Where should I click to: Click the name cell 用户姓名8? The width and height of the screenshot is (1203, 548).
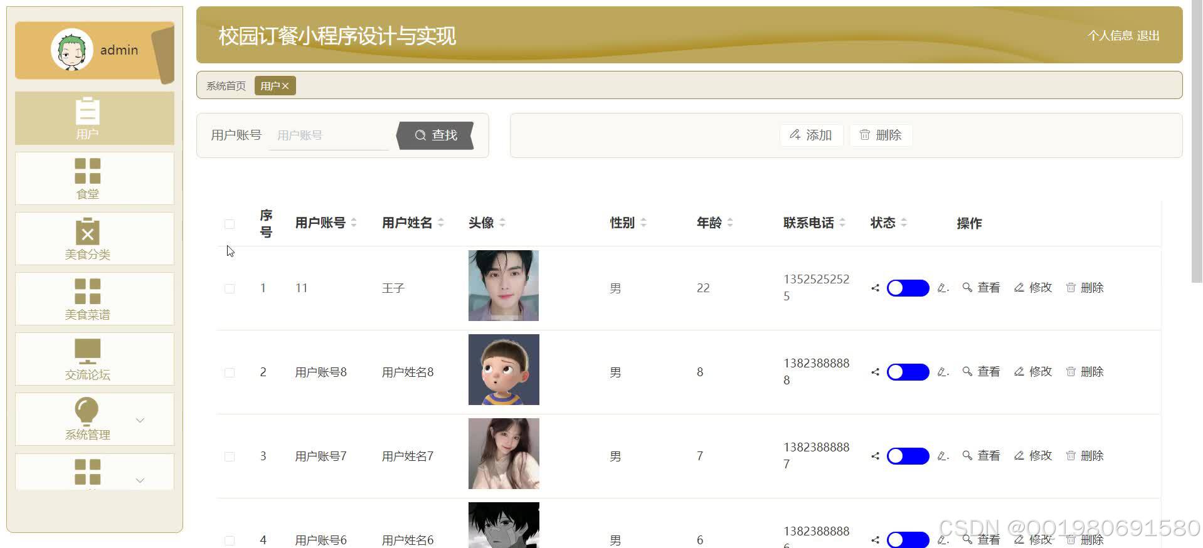click(x=408, y=372)
